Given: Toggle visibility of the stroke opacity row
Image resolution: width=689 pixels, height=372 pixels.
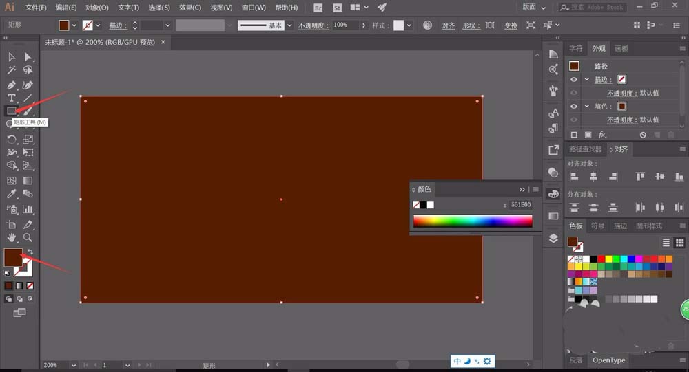Looking at the screenshot, I should (x=574, y=93).
